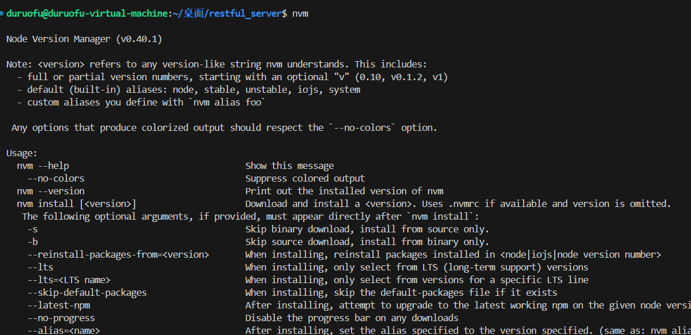Click the "Node Version Manager (v0.40.1)" heading

tap(84, 39)
